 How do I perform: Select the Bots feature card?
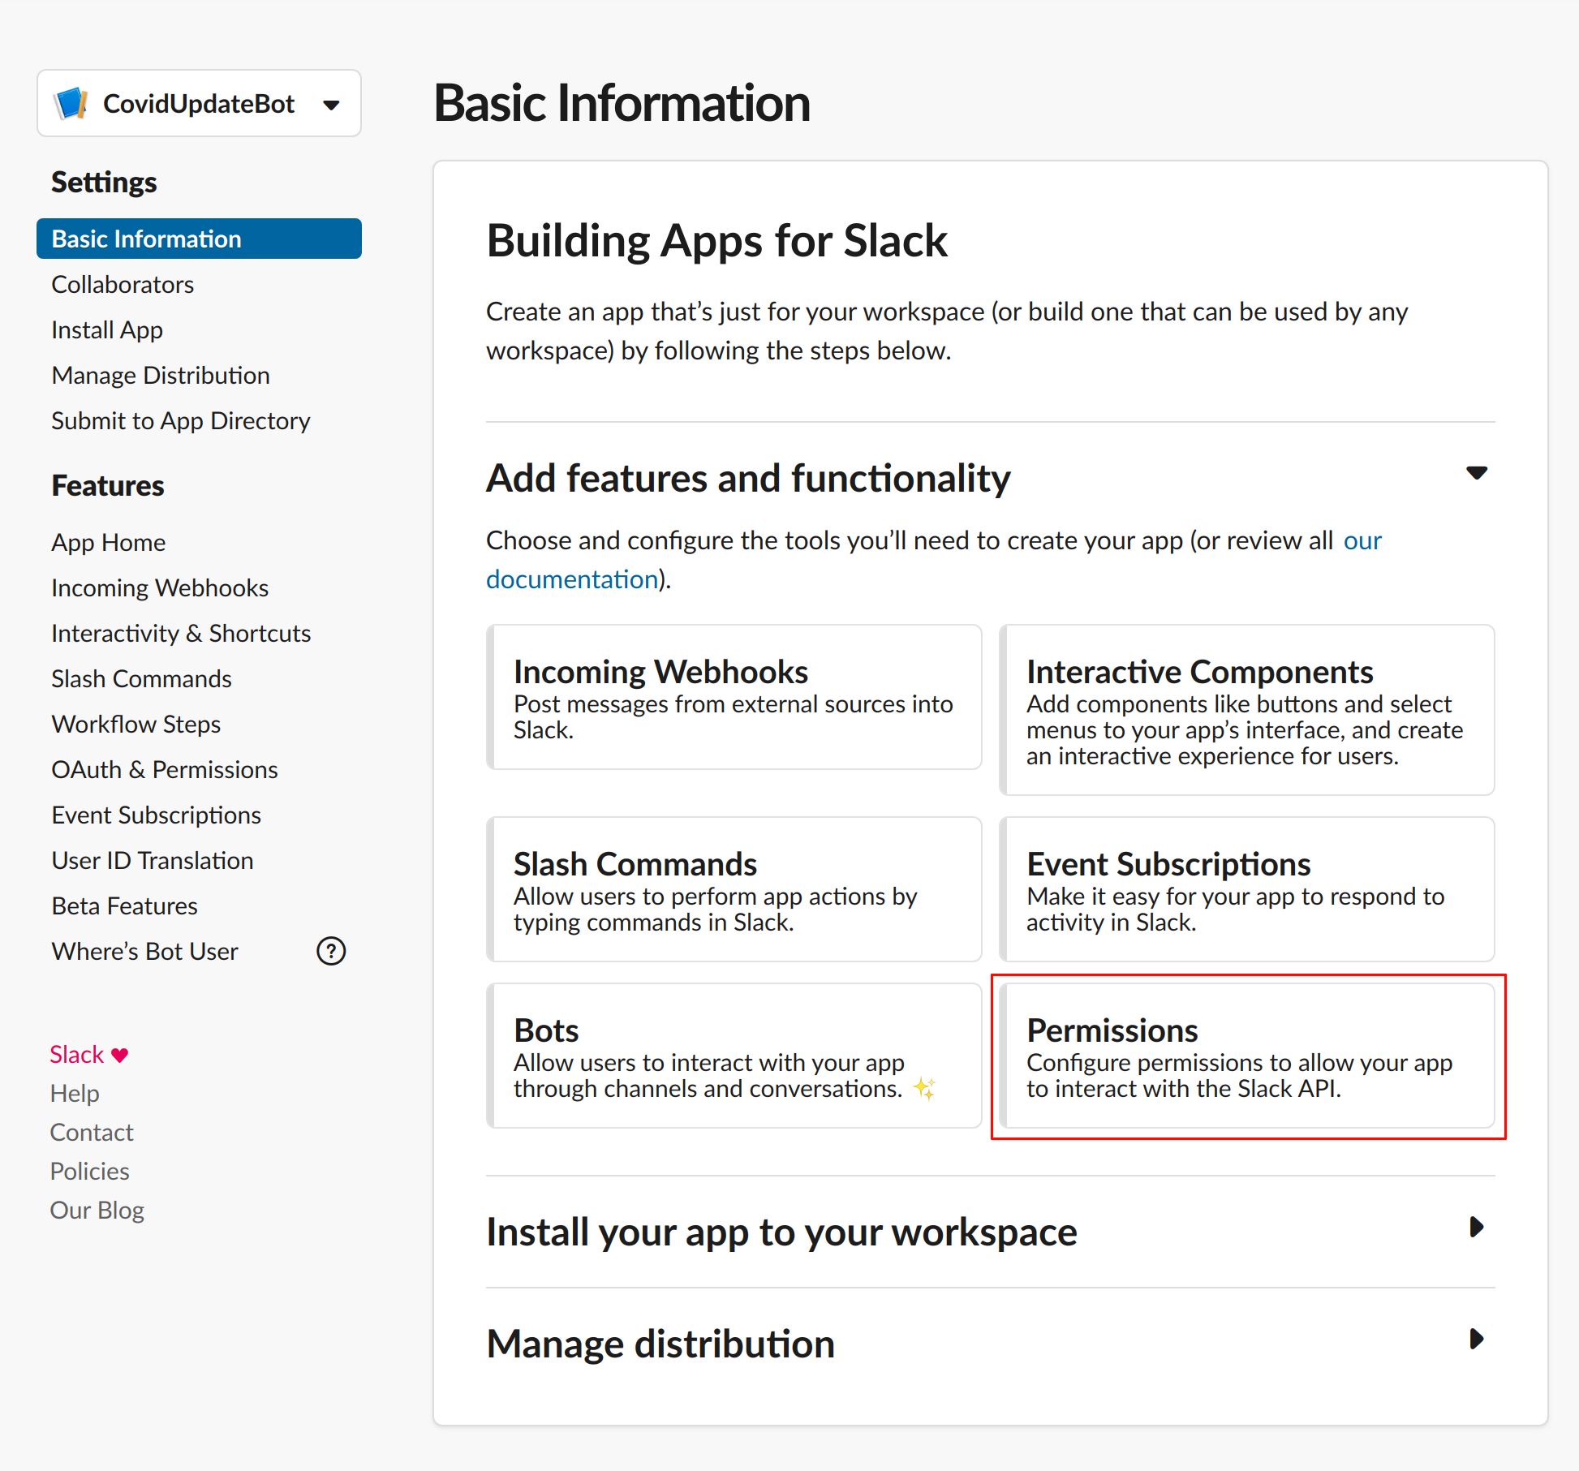[x=734, y=1056]
